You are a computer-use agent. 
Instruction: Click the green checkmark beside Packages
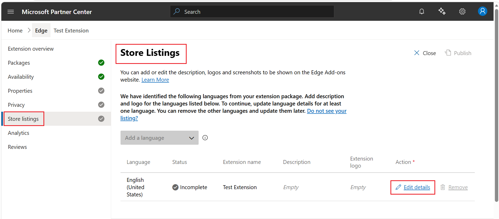tap(101, 63)
